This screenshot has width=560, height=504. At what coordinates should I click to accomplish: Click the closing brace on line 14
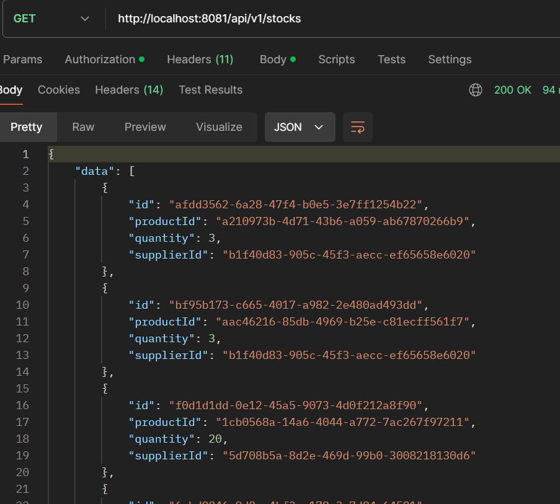(105, 372)
